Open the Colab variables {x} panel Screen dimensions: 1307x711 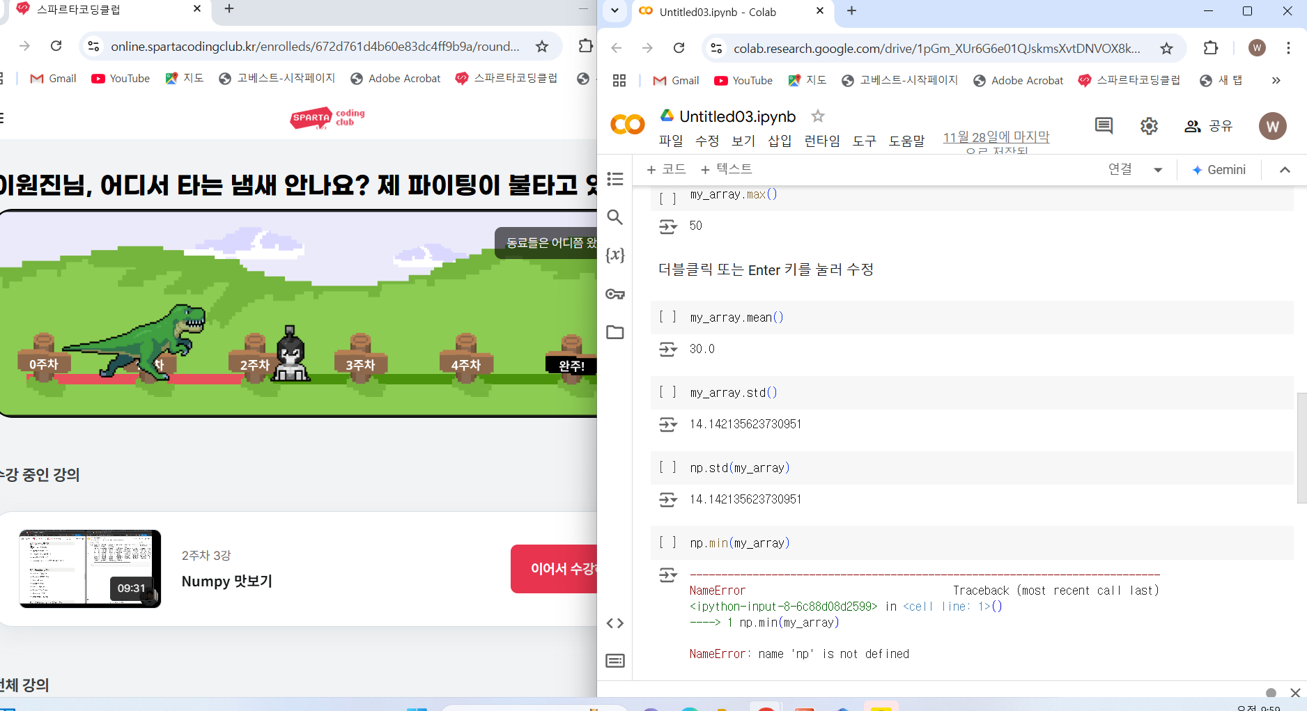click(615, 255)
